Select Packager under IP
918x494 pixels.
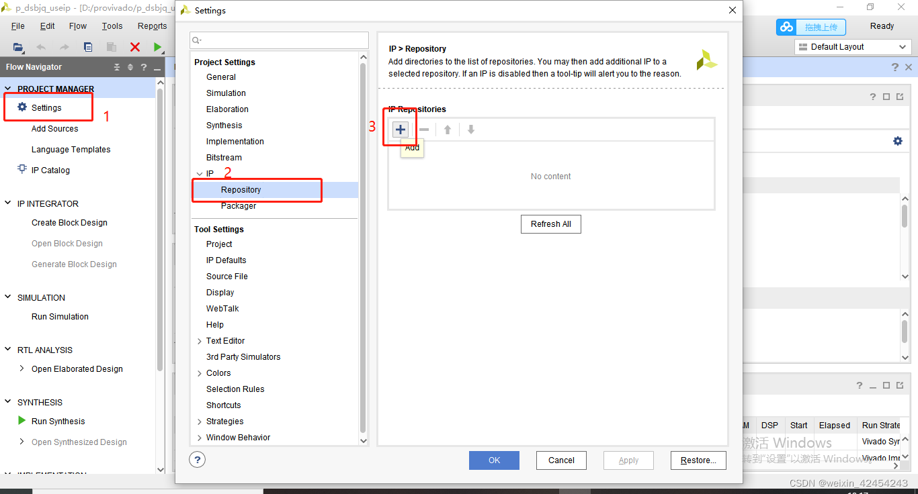pos(239,206)
